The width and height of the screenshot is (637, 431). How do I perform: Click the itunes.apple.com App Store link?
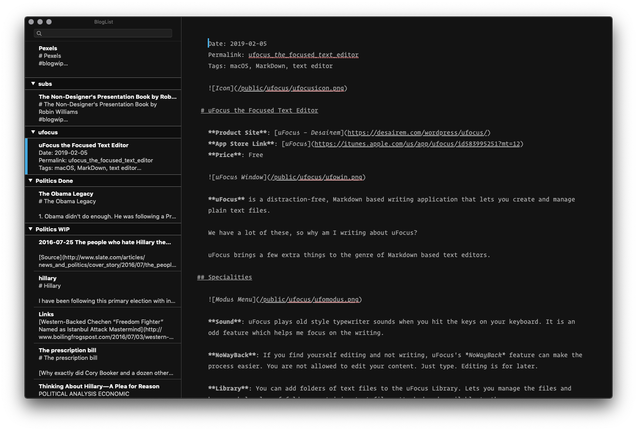pos(417,144)
